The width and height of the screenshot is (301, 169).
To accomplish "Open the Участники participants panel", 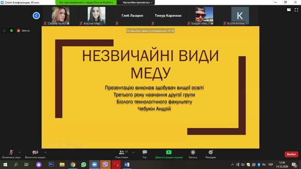I will point(122,154).
